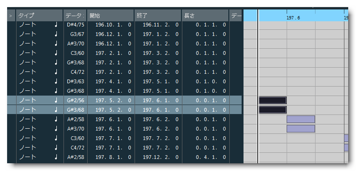This screenshot has height=176, width=361.
Task: Click the note icon in the D#4/75 row
Action: (x=56, y=25)
